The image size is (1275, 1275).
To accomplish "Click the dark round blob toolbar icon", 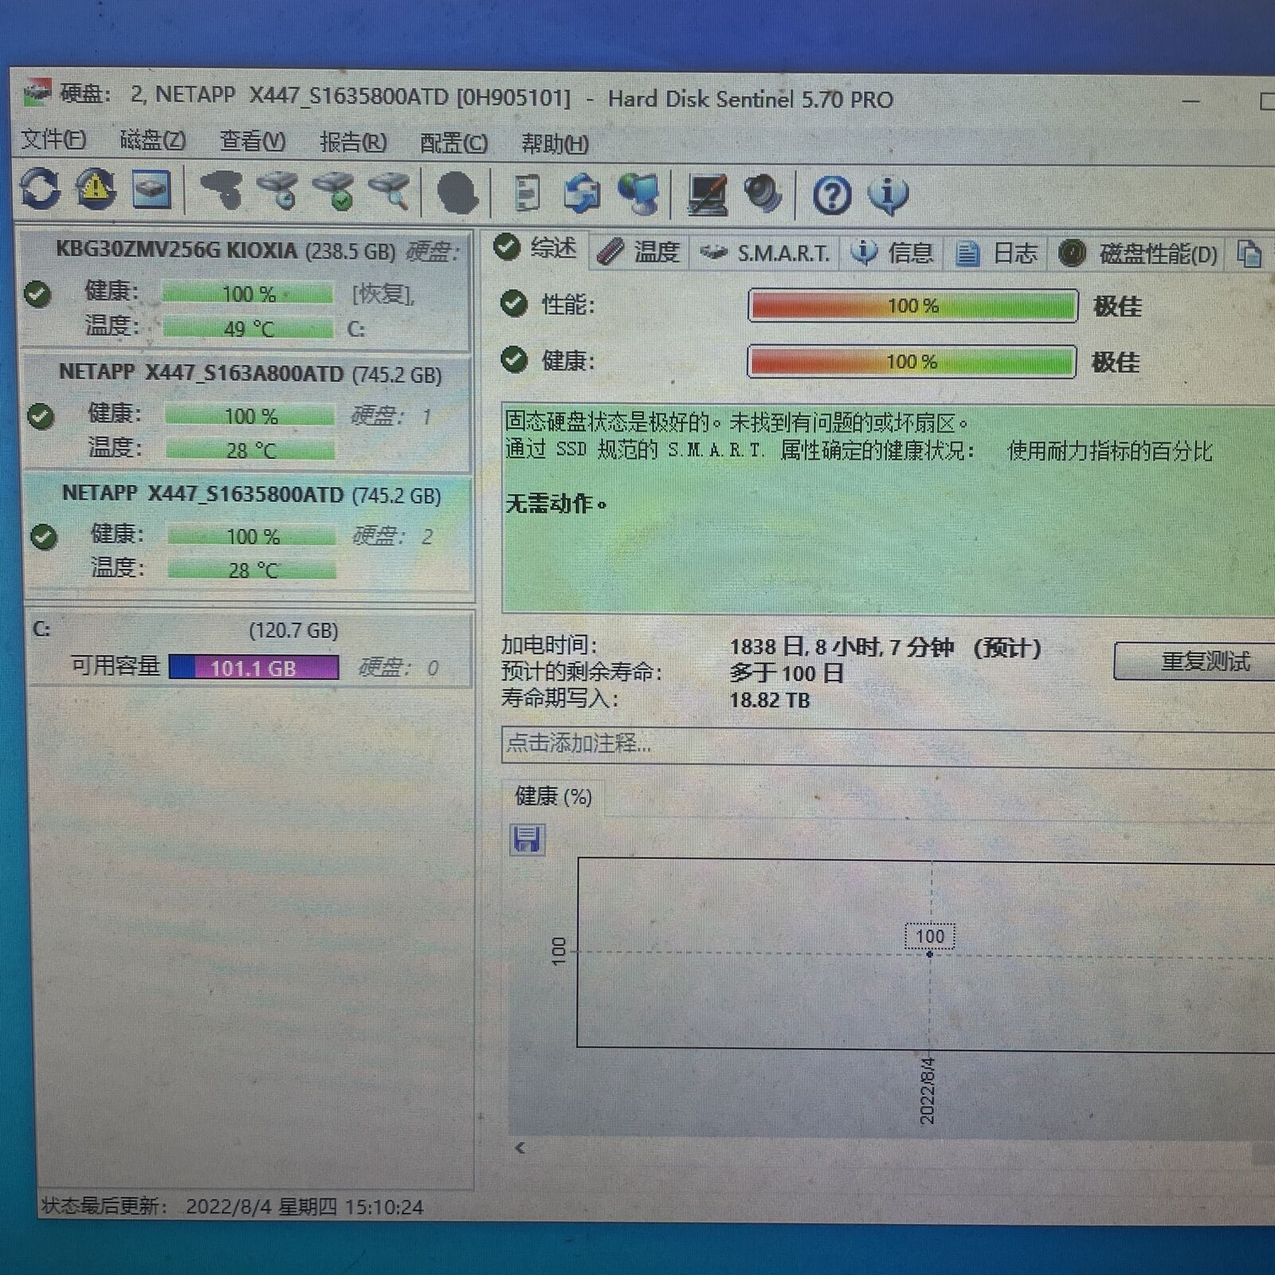I will click(457, 193).
